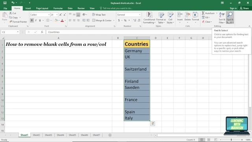Click the Undo arrow icon
The image size is (252, 142).
tap(13, 3)
